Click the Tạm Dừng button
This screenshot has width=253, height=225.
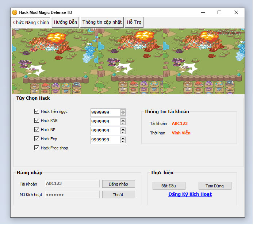tap(215, 186)
